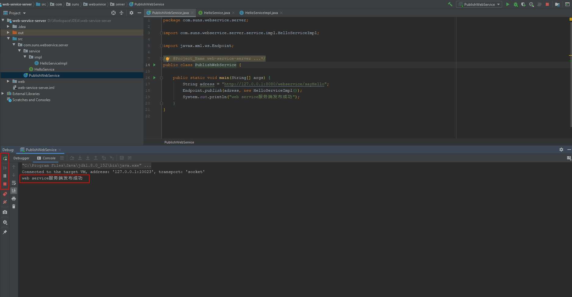Start debugging with the top toolbar bug icon
Viewport: 572px width, 297px height.
pyautogui.click(x=516, y=4)
